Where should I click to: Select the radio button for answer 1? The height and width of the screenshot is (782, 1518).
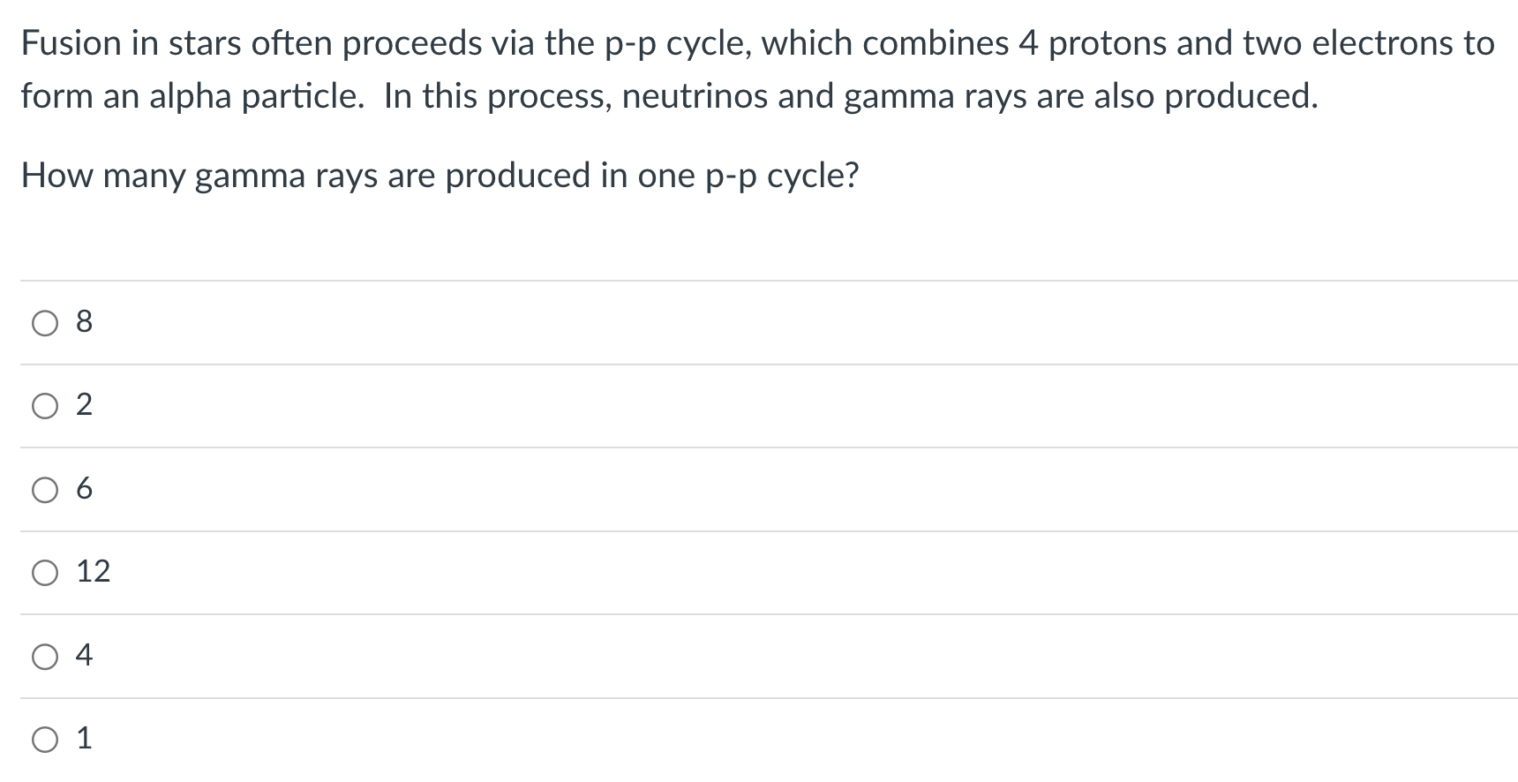(44, 739)
